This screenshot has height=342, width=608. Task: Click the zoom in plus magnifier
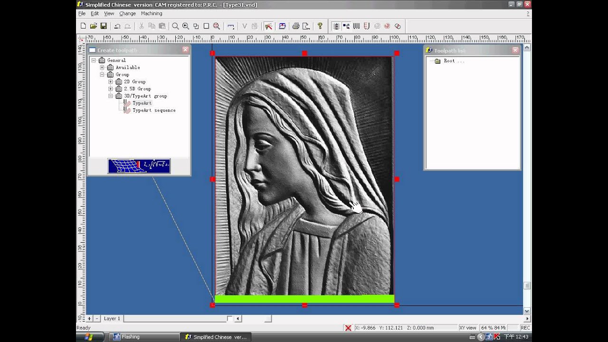click(x=186, y=26)
